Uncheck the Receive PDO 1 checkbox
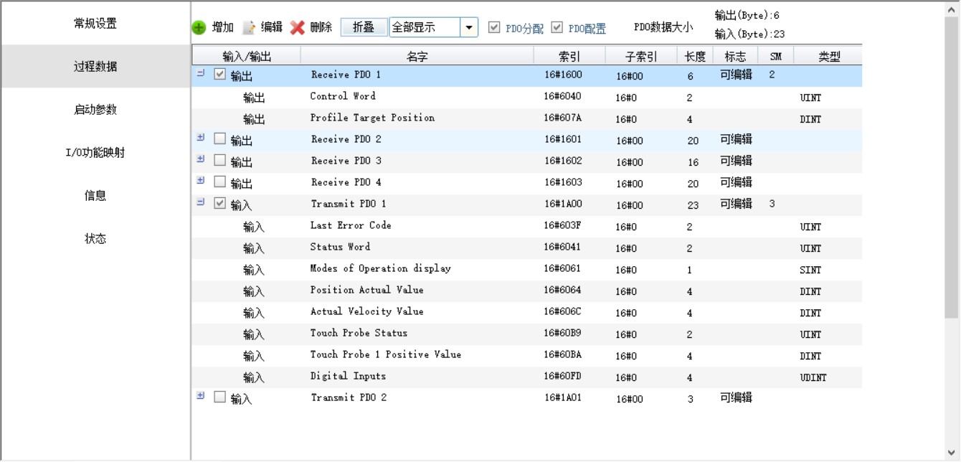This screenshot has width=961, height=462. (220, 74)
